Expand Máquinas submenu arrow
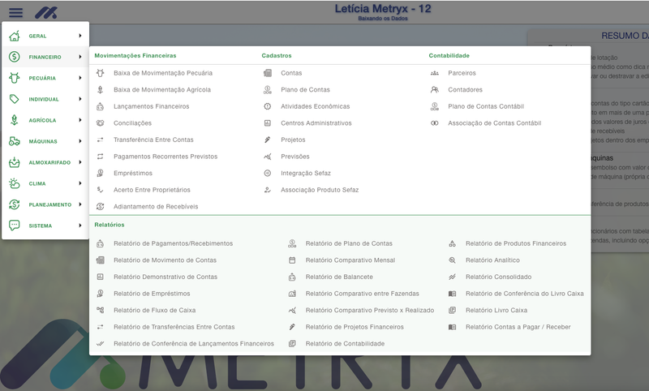 point(80,141)
